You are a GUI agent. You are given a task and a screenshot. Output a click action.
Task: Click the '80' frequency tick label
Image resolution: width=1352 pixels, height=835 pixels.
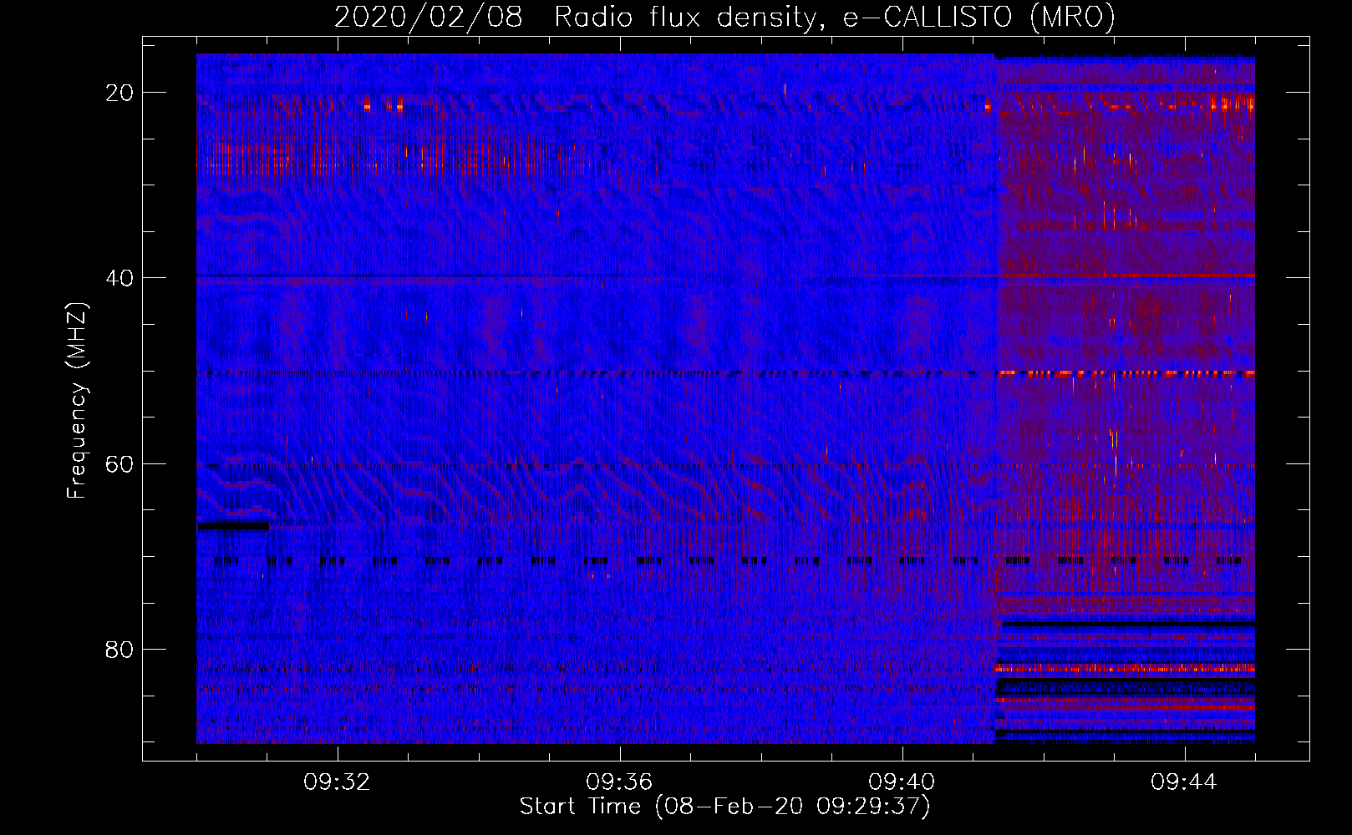(119, 650)
